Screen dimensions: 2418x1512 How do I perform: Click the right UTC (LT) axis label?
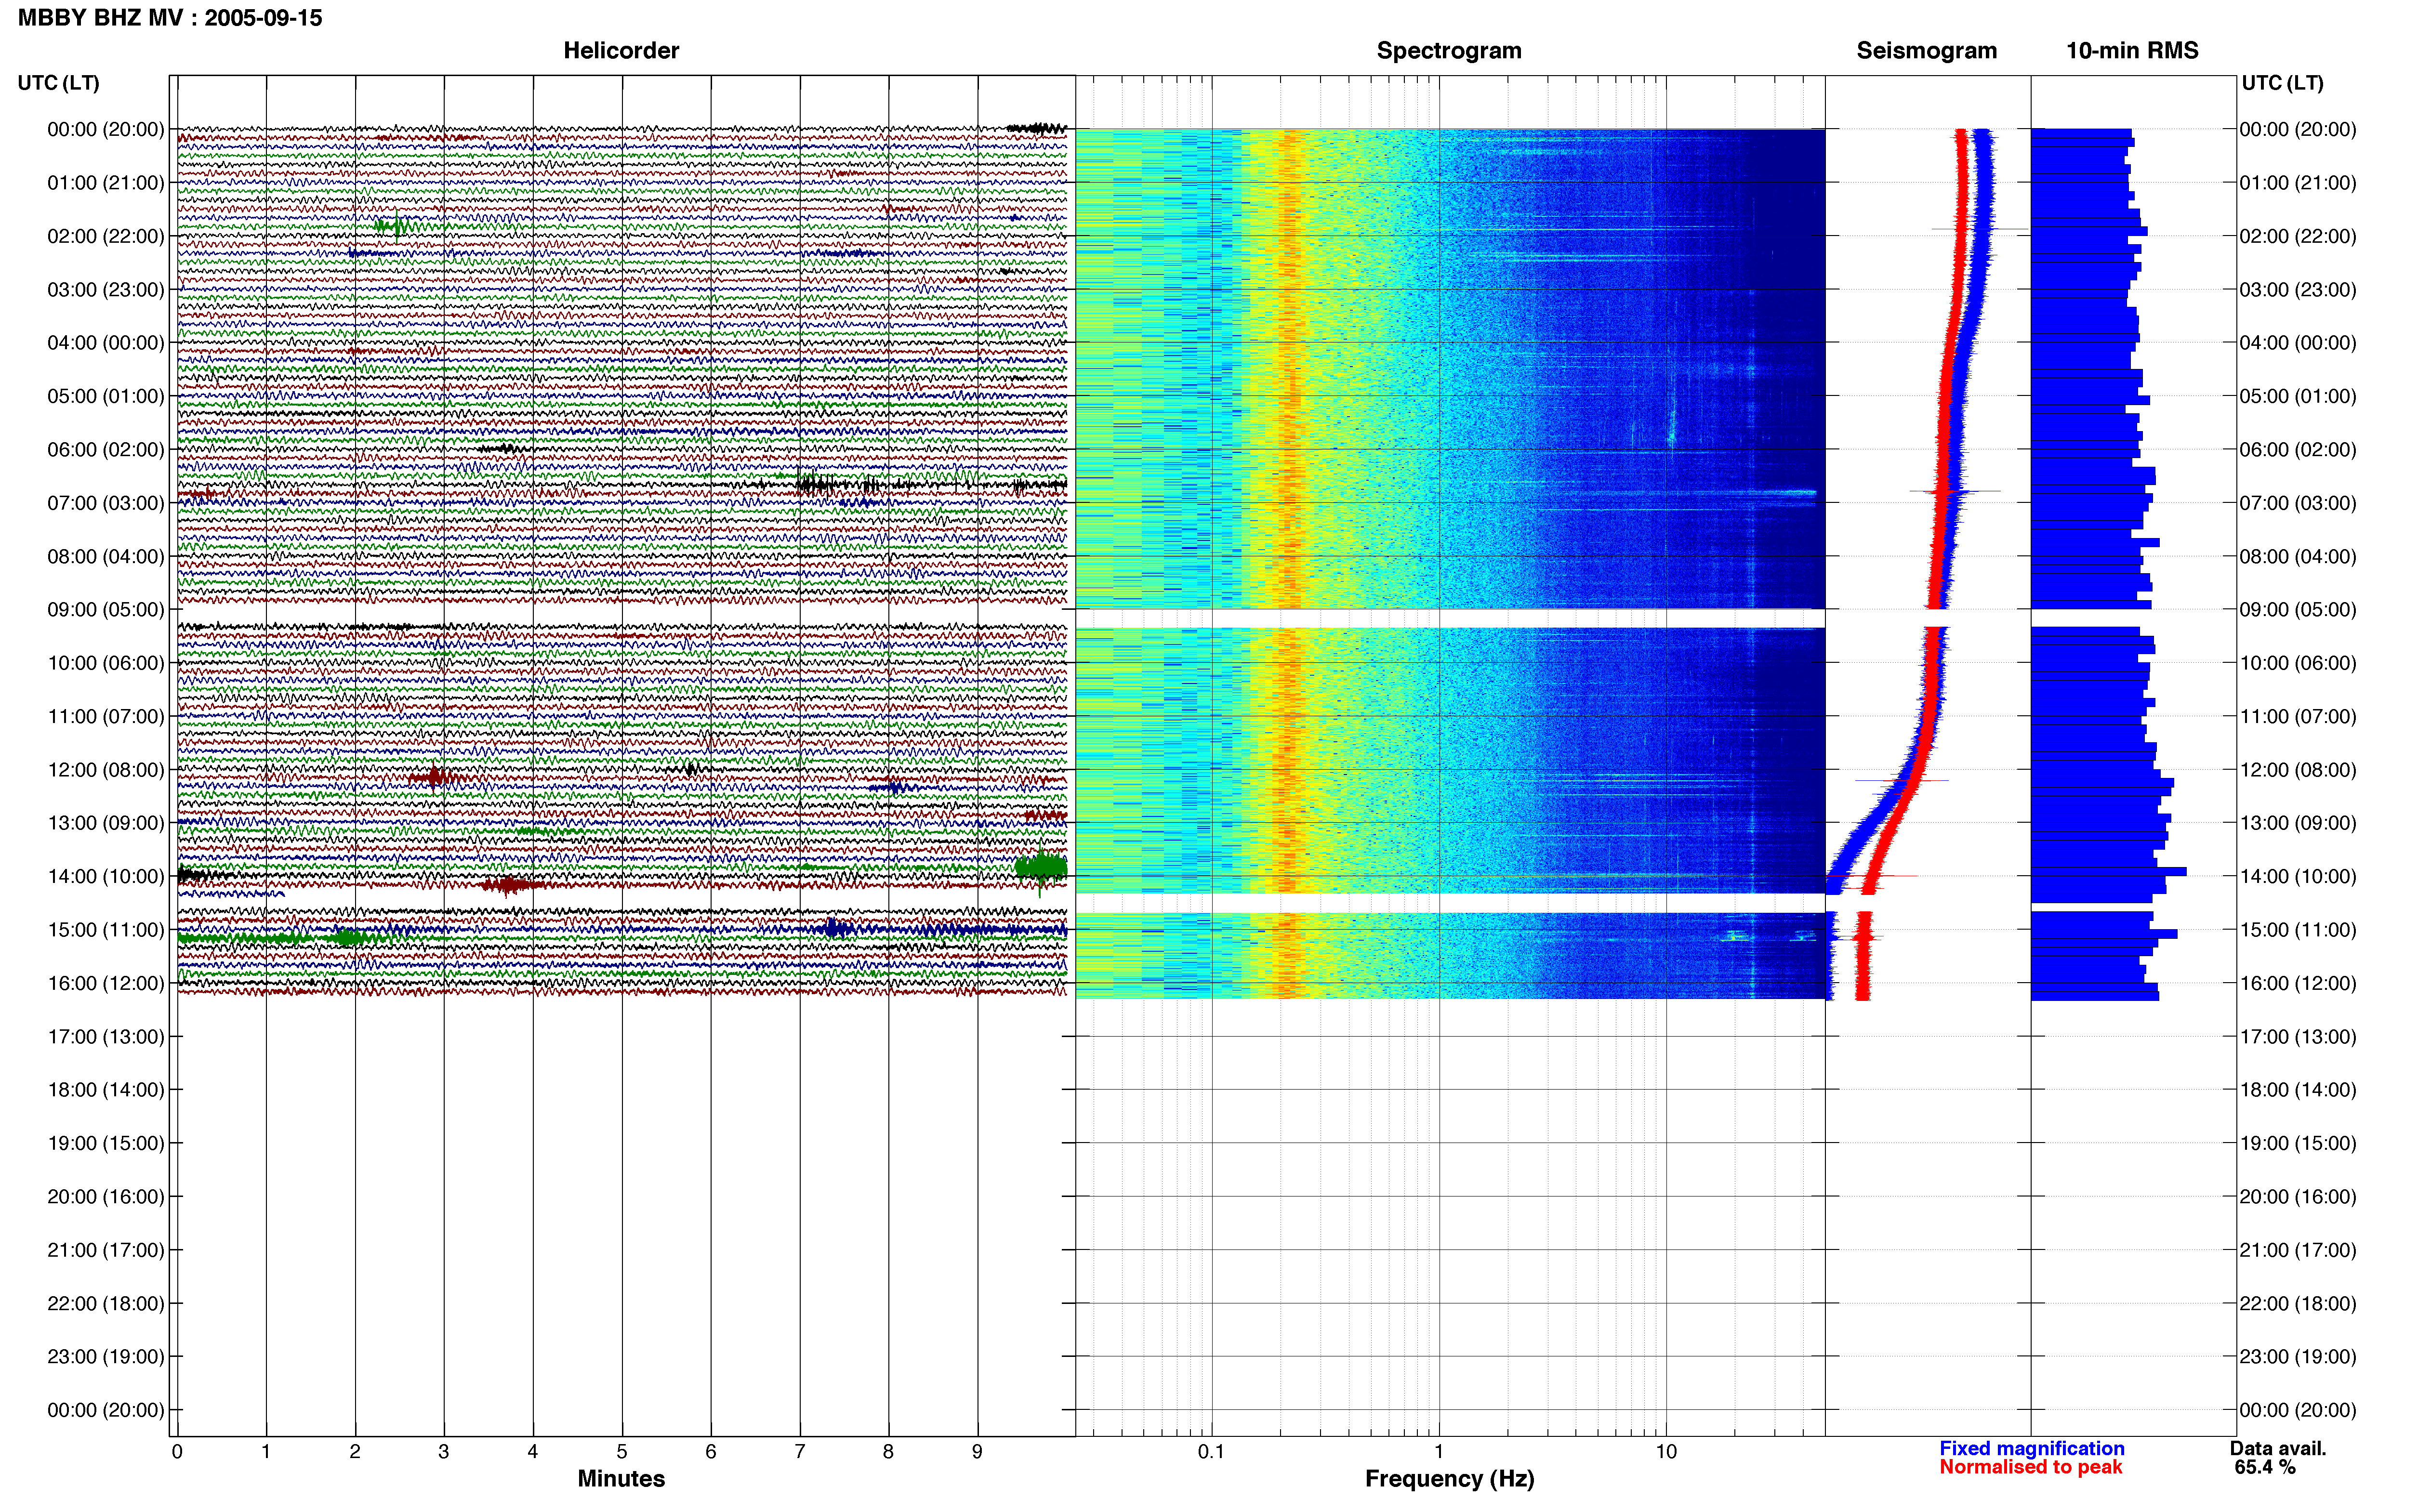[2282, 83]
